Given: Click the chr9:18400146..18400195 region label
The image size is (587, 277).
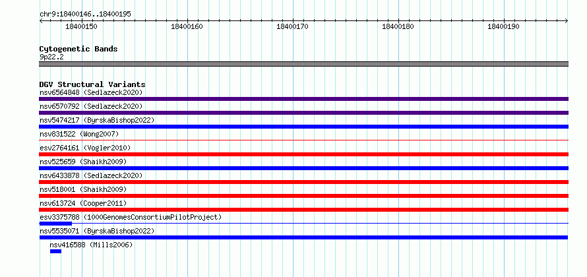Looking at the screenshot, I should (x=85, y=15).
